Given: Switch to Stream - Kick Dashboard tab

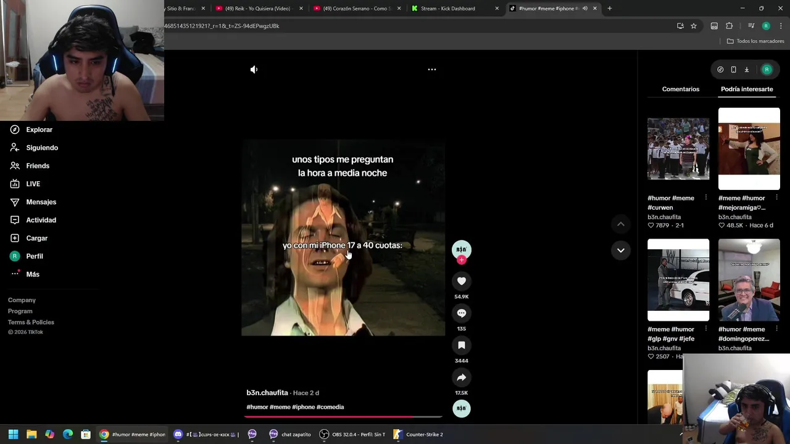Looking at the screenshot, I should click(x=455, y=9).
